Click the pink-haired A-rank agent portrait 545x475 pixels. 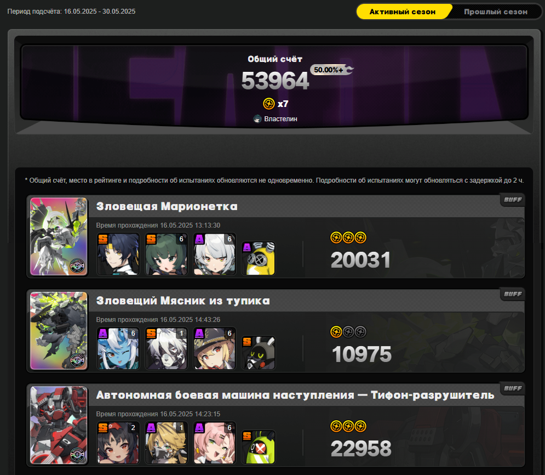pyautogui.click(x=215, y=443)
